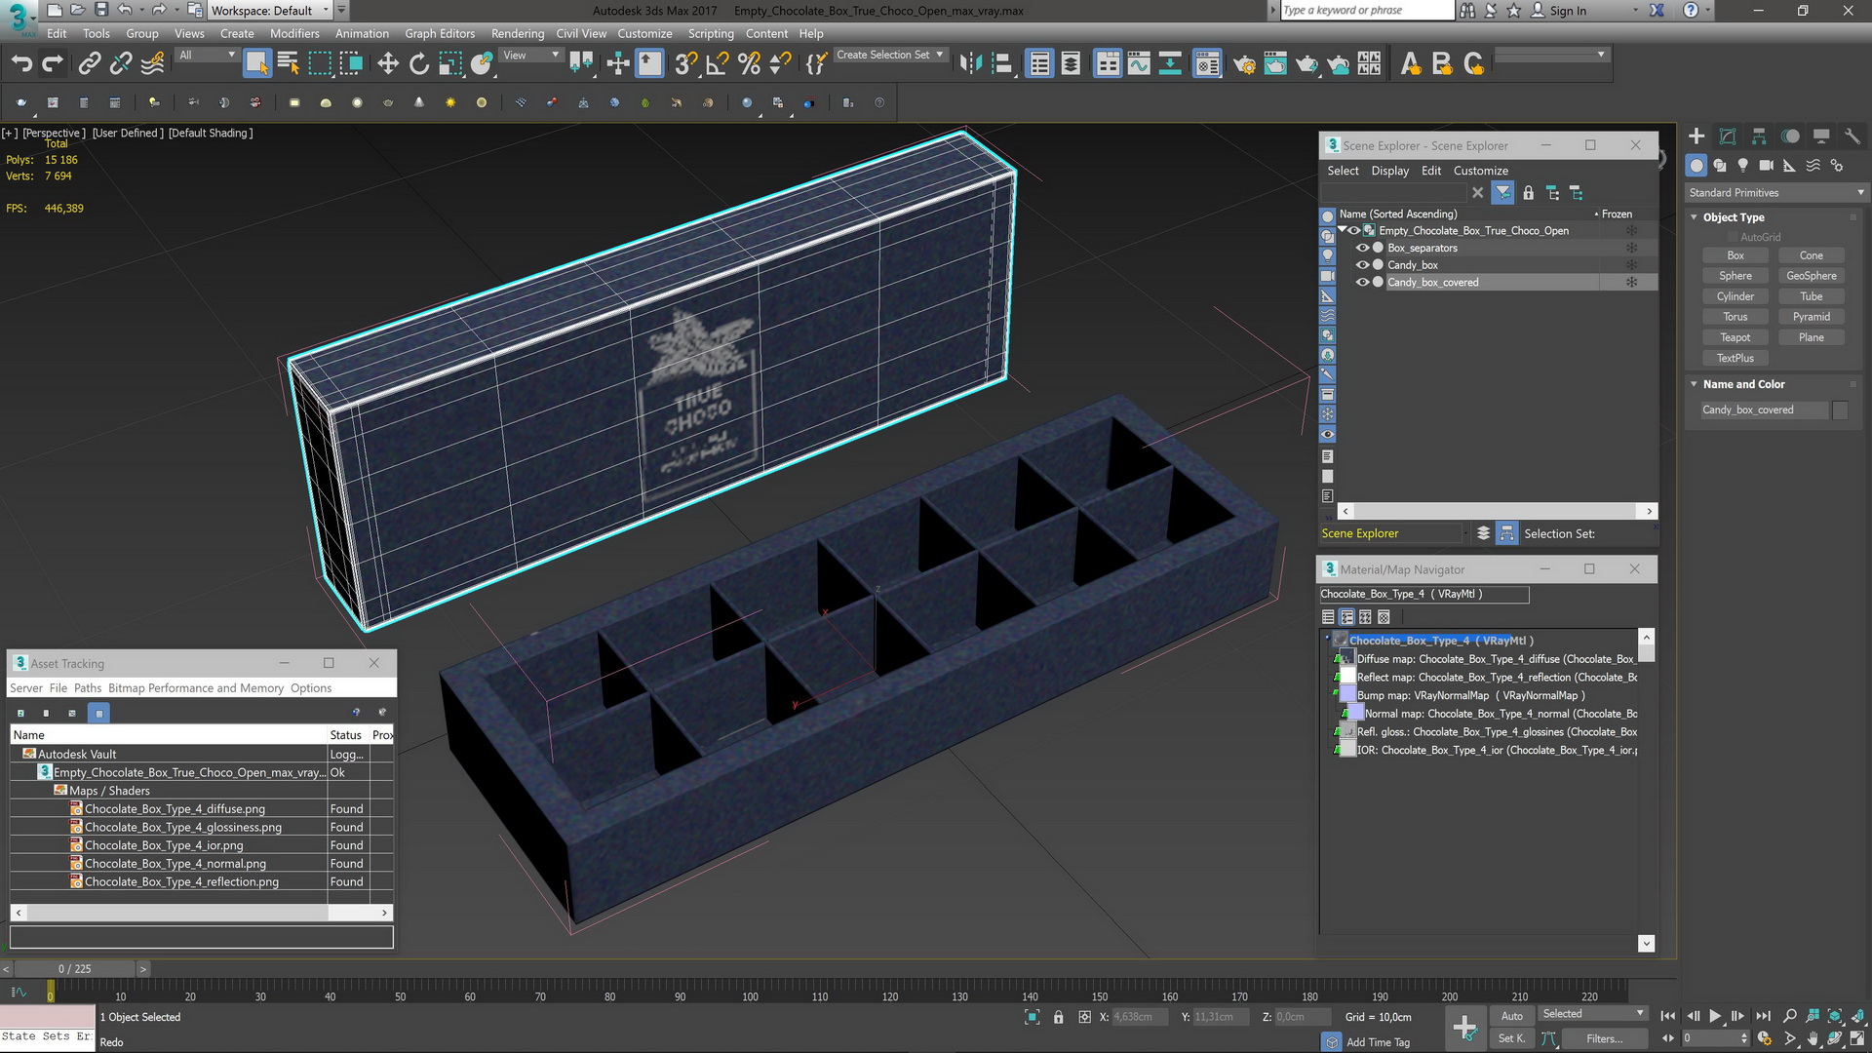
Task: Toggle Window/Crossing selection mode
Action: click(x=351, y=64)
